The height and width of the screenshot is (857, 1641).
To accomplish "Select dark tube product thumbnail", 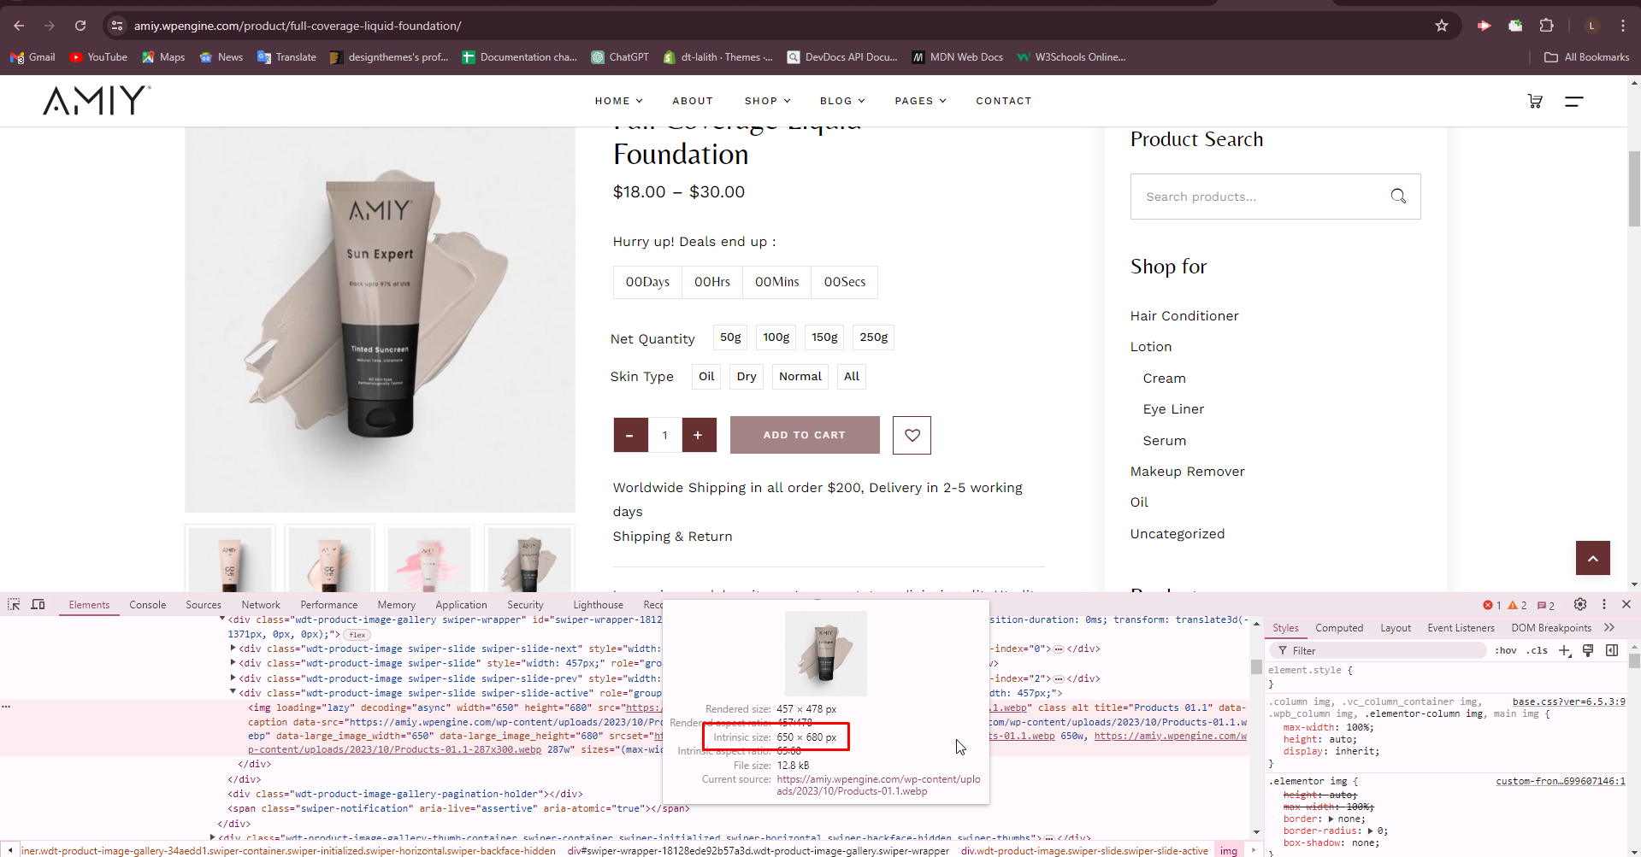I will (x=529, y=558).
